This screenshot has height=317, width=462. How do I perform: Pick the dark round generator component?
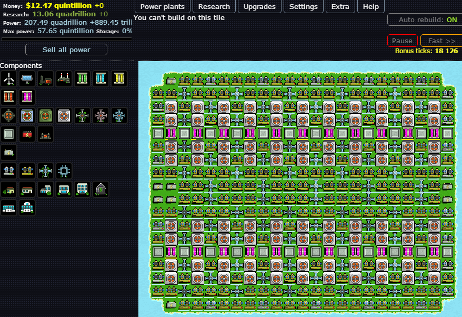click(8, 116)
